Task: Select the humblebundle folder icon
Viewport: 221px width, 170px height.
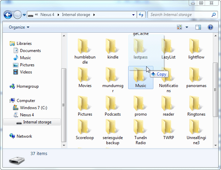Action: [x=85, y=46]
